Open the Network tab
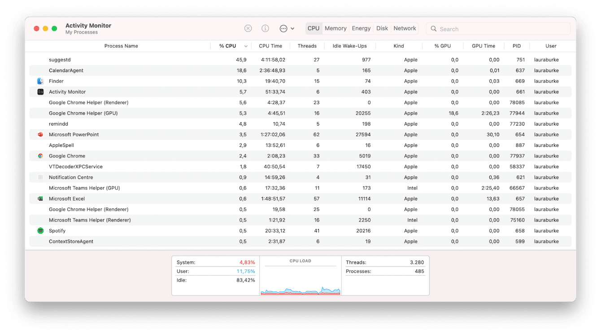Viewport: 601px width, 335px height. coord(405,28)
